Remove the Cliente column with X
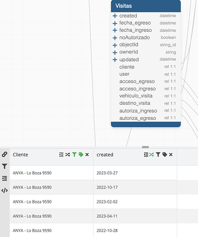 coord(87,155)
